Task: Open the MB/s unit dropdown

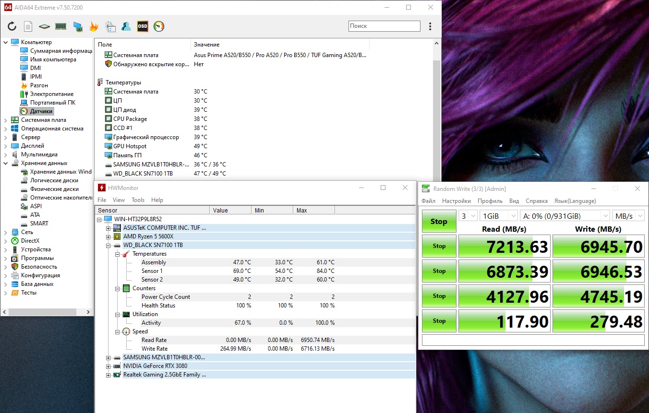Action: [629, 216]
